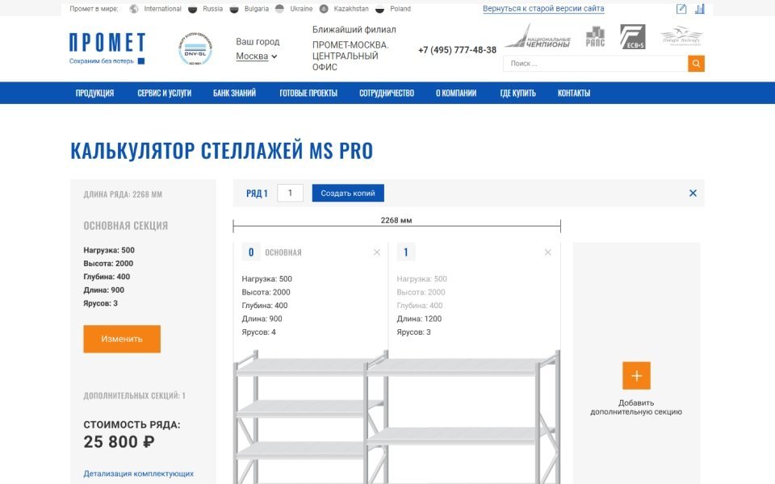Open the ПРОДУКЦИЯ menu
The image size is (775, 484).
[94, 93]
